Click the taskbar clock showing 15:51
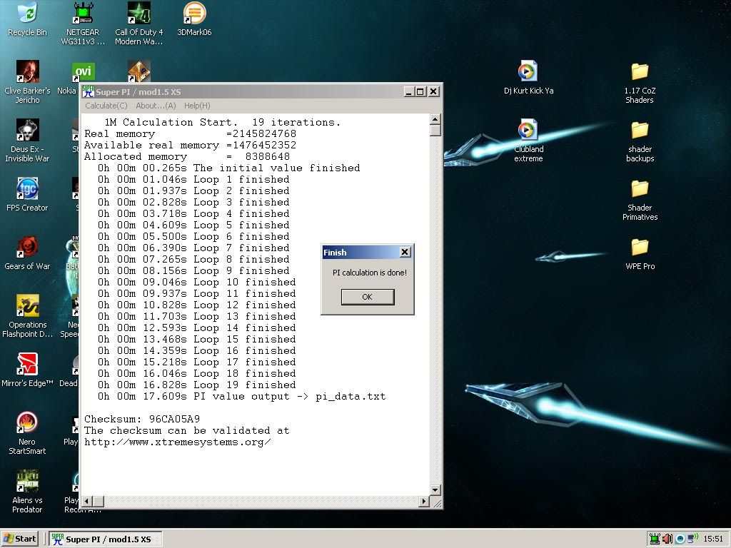The width and height of the screenshot is (731, 548). coord(713,539)
